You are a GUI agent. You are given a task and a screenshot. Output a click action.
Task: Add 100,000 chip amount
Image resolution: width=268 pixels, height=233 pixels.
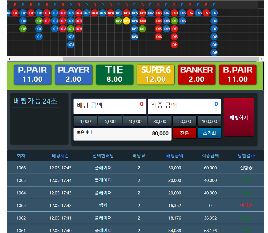(x=209, y=121)
